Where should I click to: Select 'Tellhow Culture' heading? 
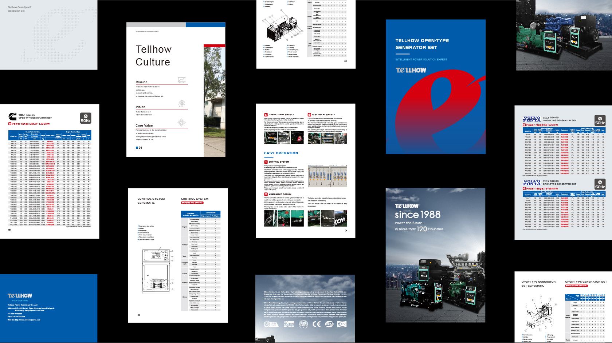point(153,56)
